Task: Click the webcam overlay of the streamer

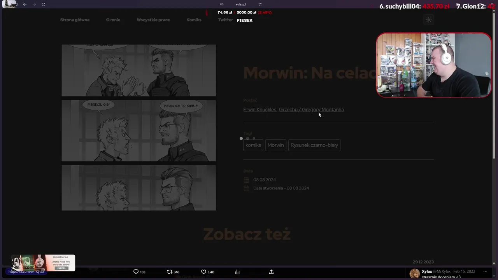Action: (434, 65)
